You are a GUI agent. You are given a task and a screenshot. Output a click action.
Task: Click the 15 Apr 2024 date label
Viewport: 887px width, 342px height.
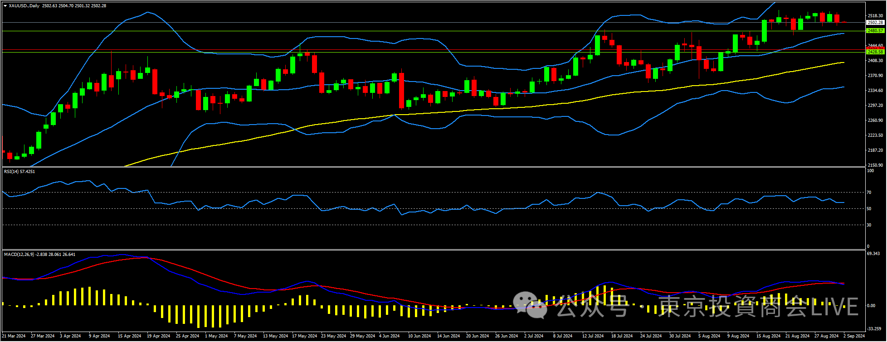click(130, 336)
